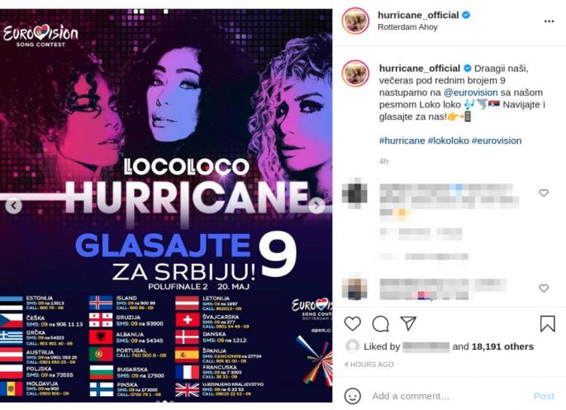Open hurricane_official profile from header username

[x=418, y=15]
